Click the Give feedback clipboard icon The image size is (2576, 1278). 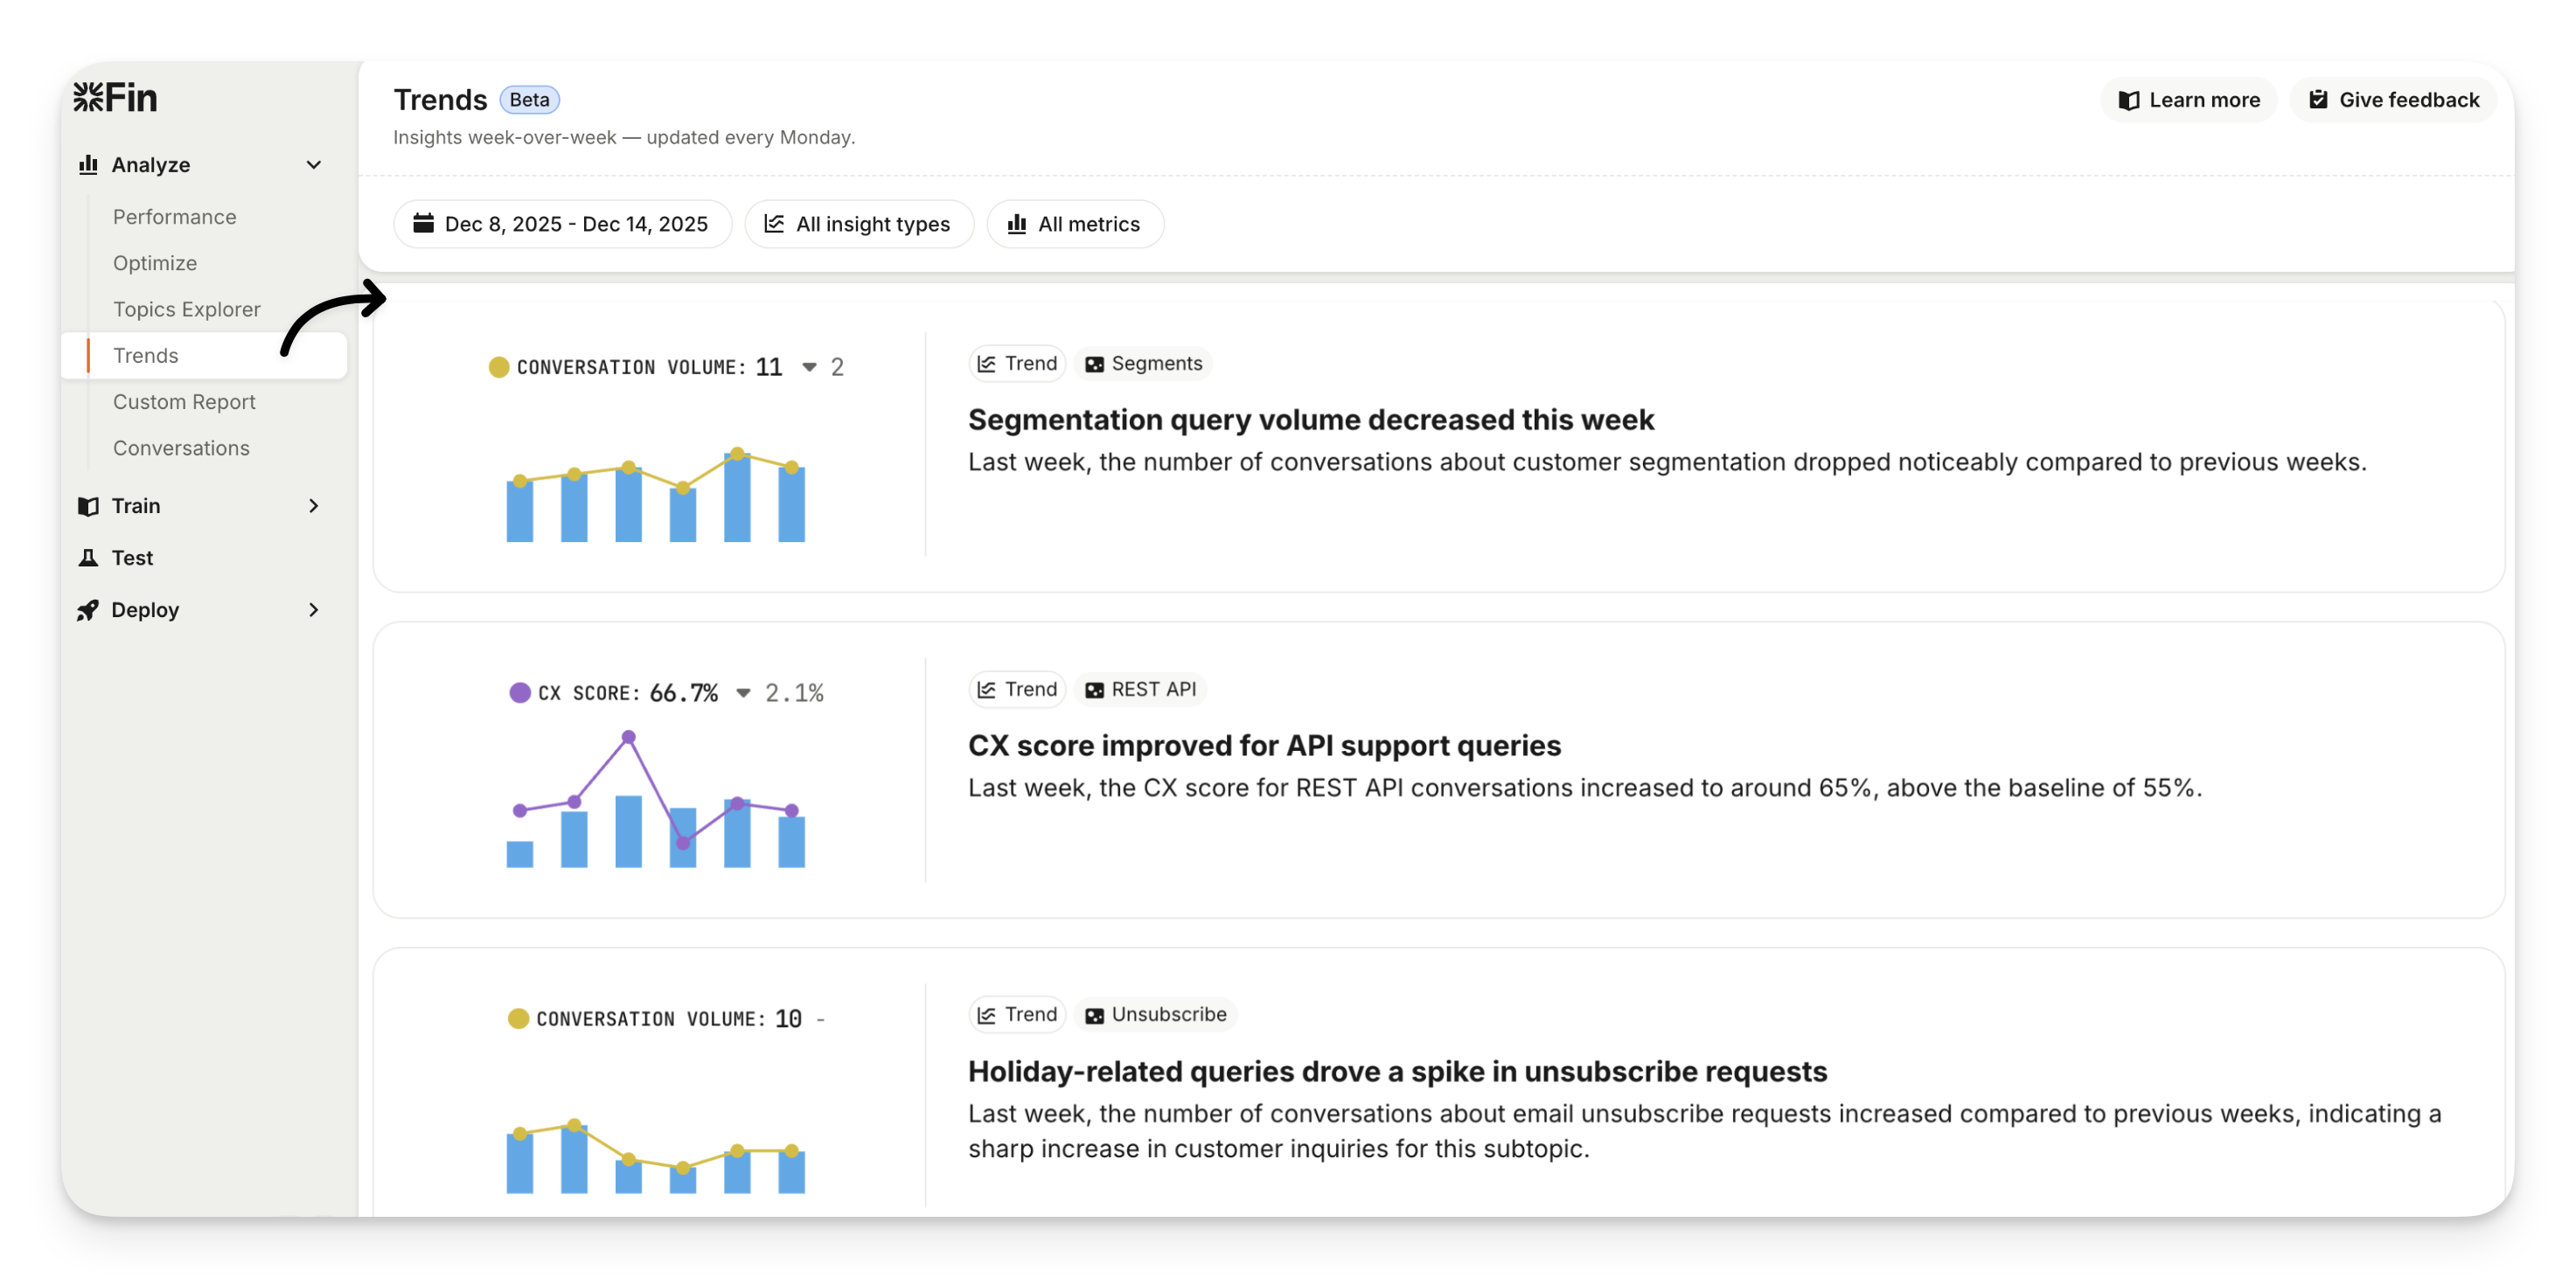coord(2318,99)
